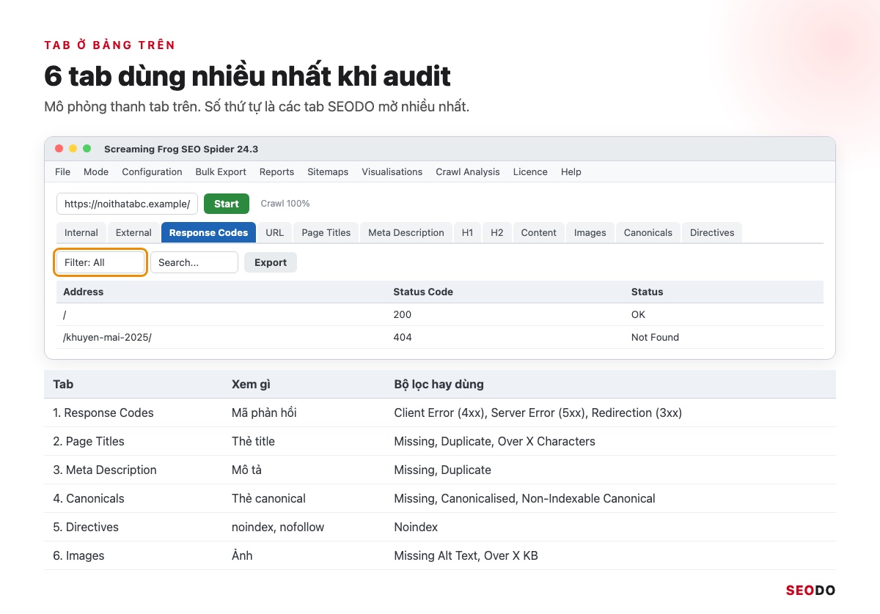Click "6. Images" in the lower table
The width and height of the screenshot is (880, 614).
(78, 555)
